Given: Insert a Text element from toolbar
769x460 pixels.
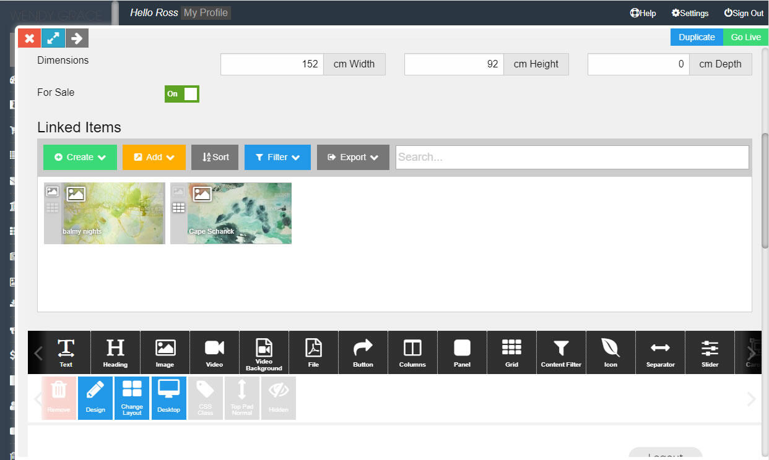Looking at the screenshot, I should tap(66, 352).
